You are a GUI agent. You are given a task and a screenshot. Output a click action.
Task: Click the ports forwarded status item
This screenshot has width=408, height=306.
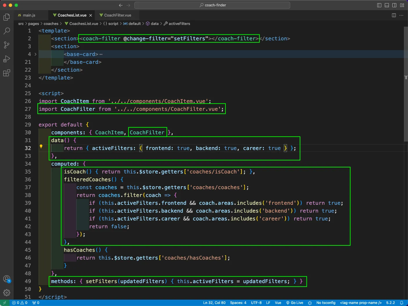point(36,303)
